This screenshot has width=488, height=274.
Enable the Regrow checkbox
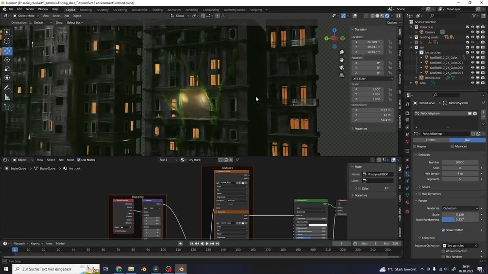[x=415, y=146]
